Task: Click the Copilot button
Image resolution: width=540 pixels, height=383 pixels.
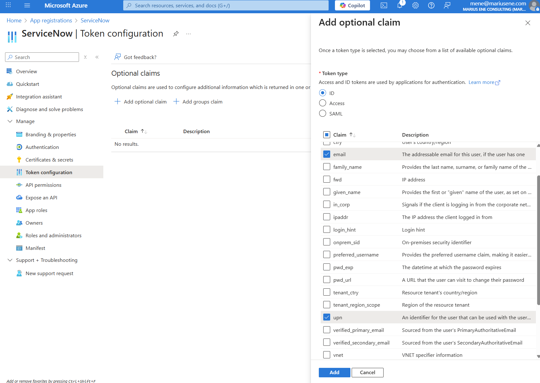Action: pyautogui.click(x=352, y=5)
